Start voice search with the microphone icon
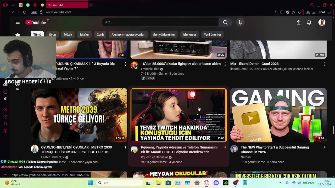The width and height of the screenshot is (335, 188). click(240, 22)
